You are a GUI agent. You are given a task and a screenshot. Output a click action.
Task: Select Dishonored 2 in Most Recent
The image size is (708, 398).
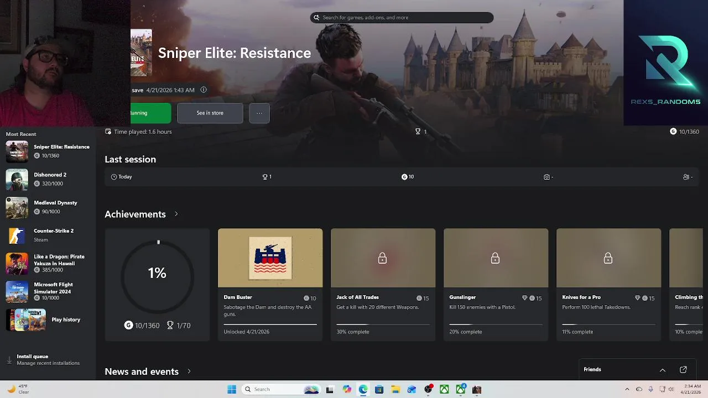coord(48,179)
